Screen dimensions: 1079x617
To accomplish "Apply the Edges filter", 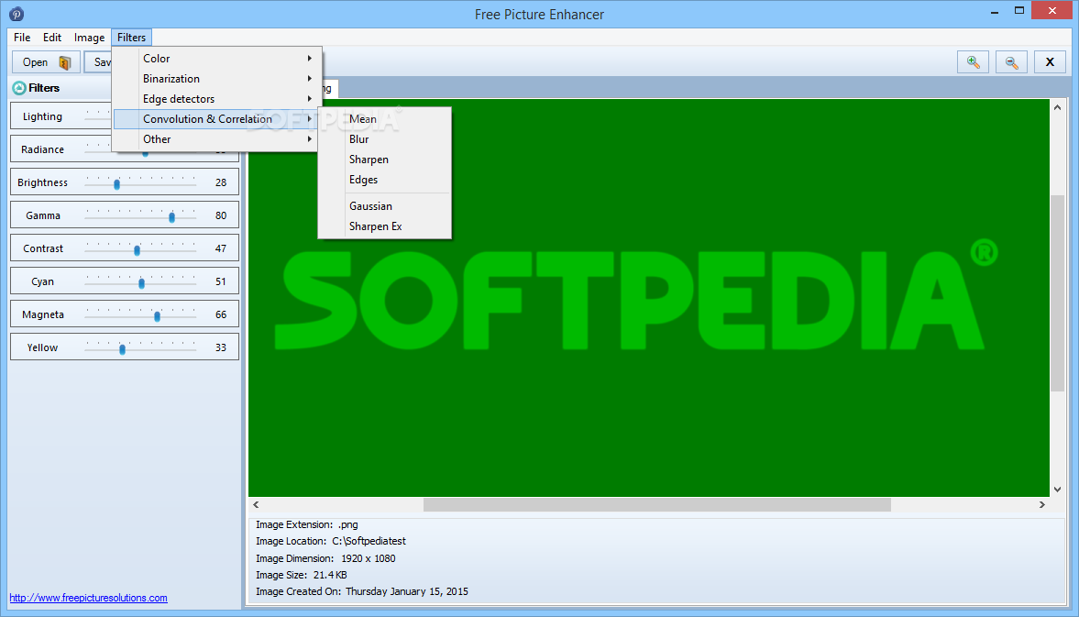I will (x=384, y=180).
